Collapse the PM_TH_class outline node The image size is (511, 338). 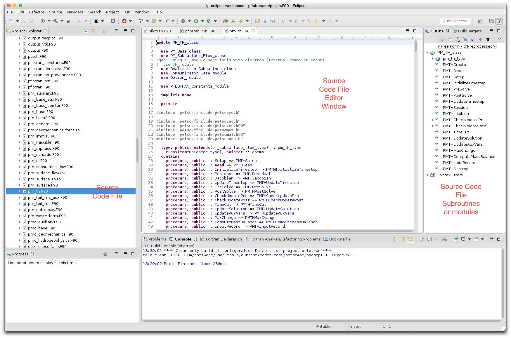coord(427,53)
